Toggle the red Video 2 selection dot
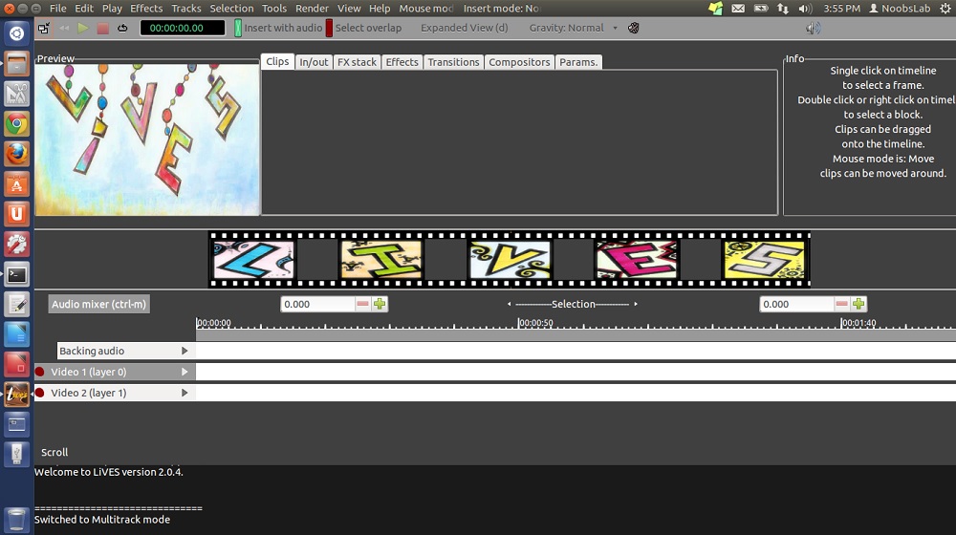956x535 pixels. coord(39,393)
